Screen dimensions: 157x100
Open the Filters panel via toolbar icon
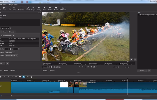(x=44, y=9)
